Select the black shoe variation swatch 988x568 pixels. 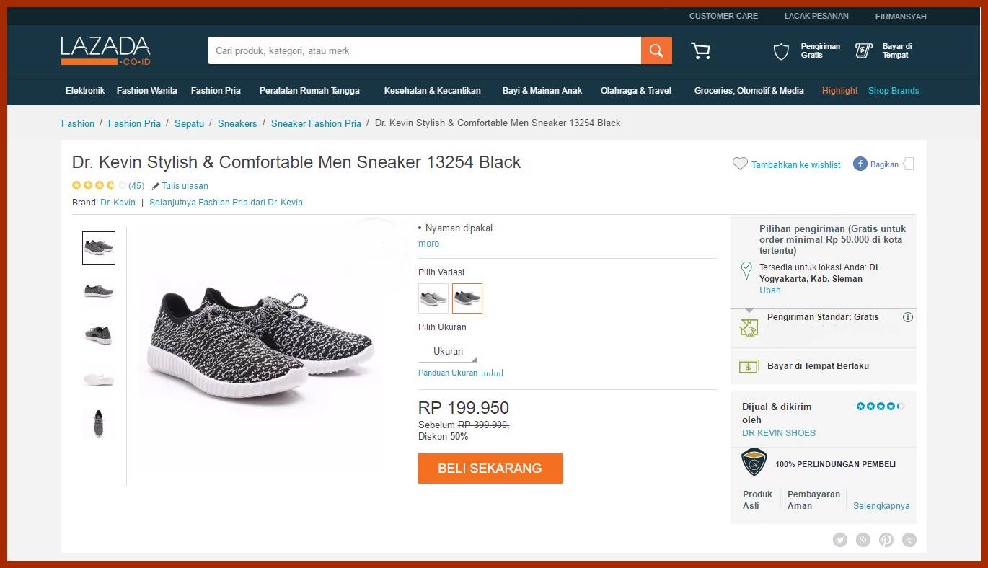point(467,298)
